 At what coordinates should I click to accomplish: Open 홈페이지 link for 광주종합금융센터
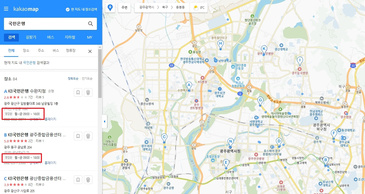click(x=50, y=163)
